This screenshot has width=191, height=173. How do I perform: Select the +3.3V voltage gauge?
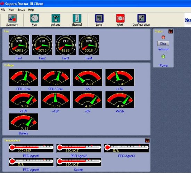point(24,100)
